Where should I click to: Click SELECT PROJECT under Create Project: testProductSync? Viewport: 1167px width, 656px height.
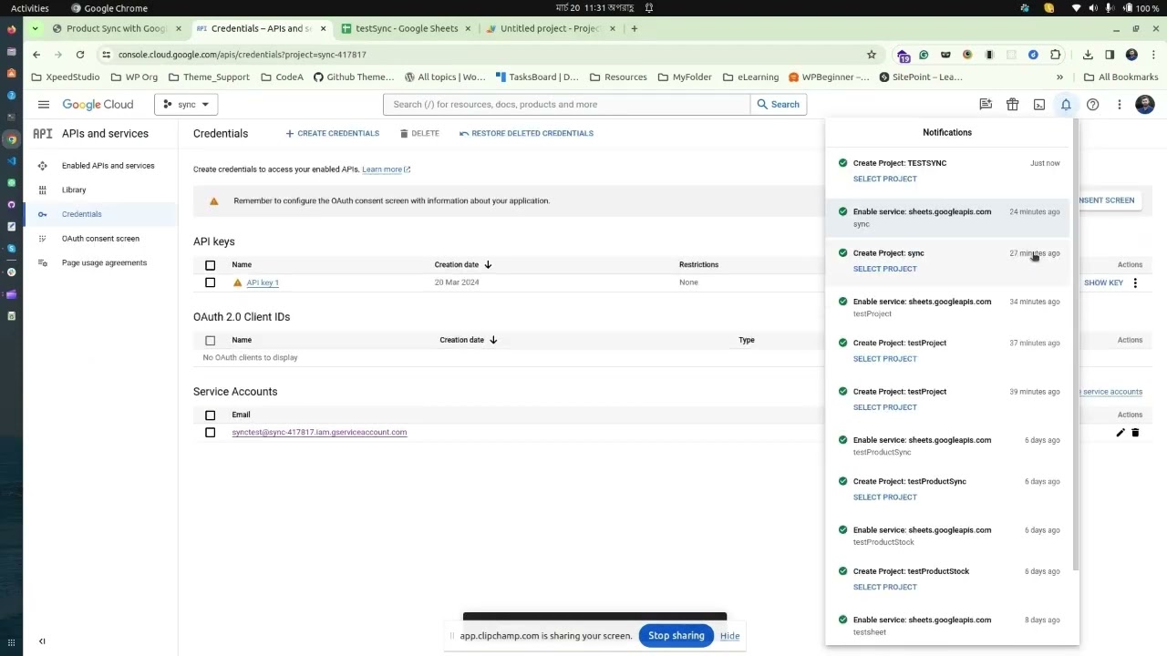point(884,497)
